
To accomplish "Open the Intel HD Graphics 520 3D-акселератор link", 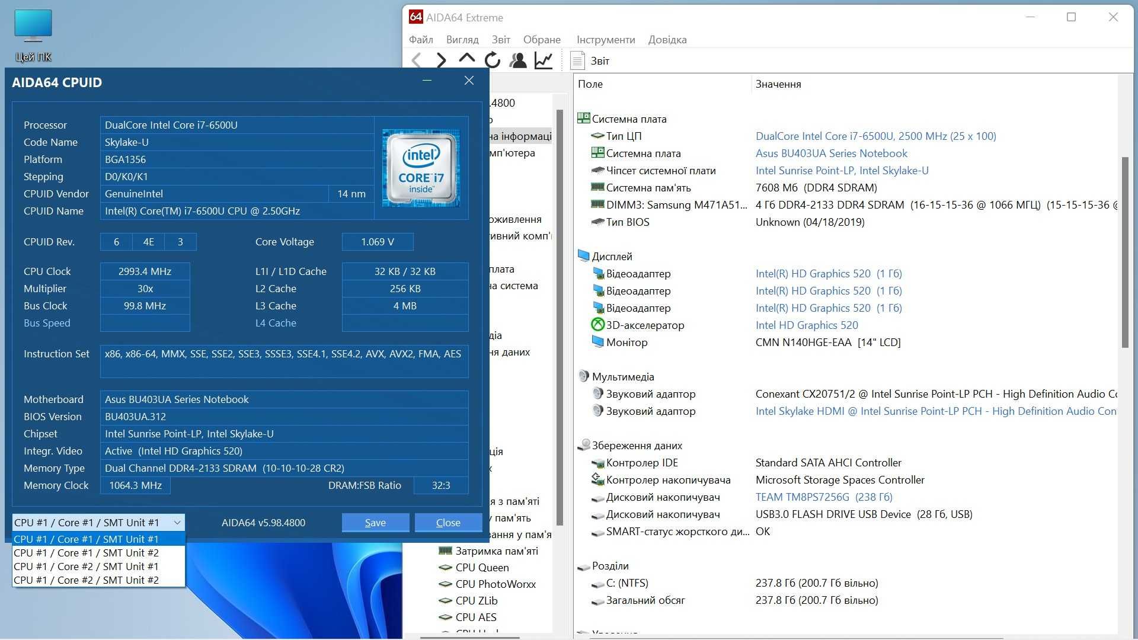I will [807, 325].
